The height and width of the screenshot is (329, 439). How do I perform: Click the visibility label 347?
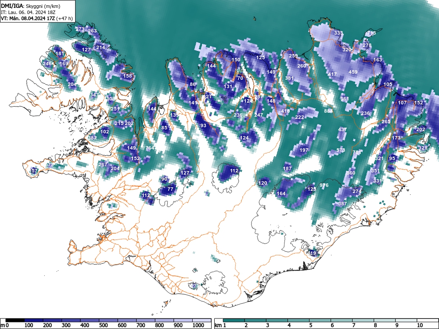[x=94, y=95]
